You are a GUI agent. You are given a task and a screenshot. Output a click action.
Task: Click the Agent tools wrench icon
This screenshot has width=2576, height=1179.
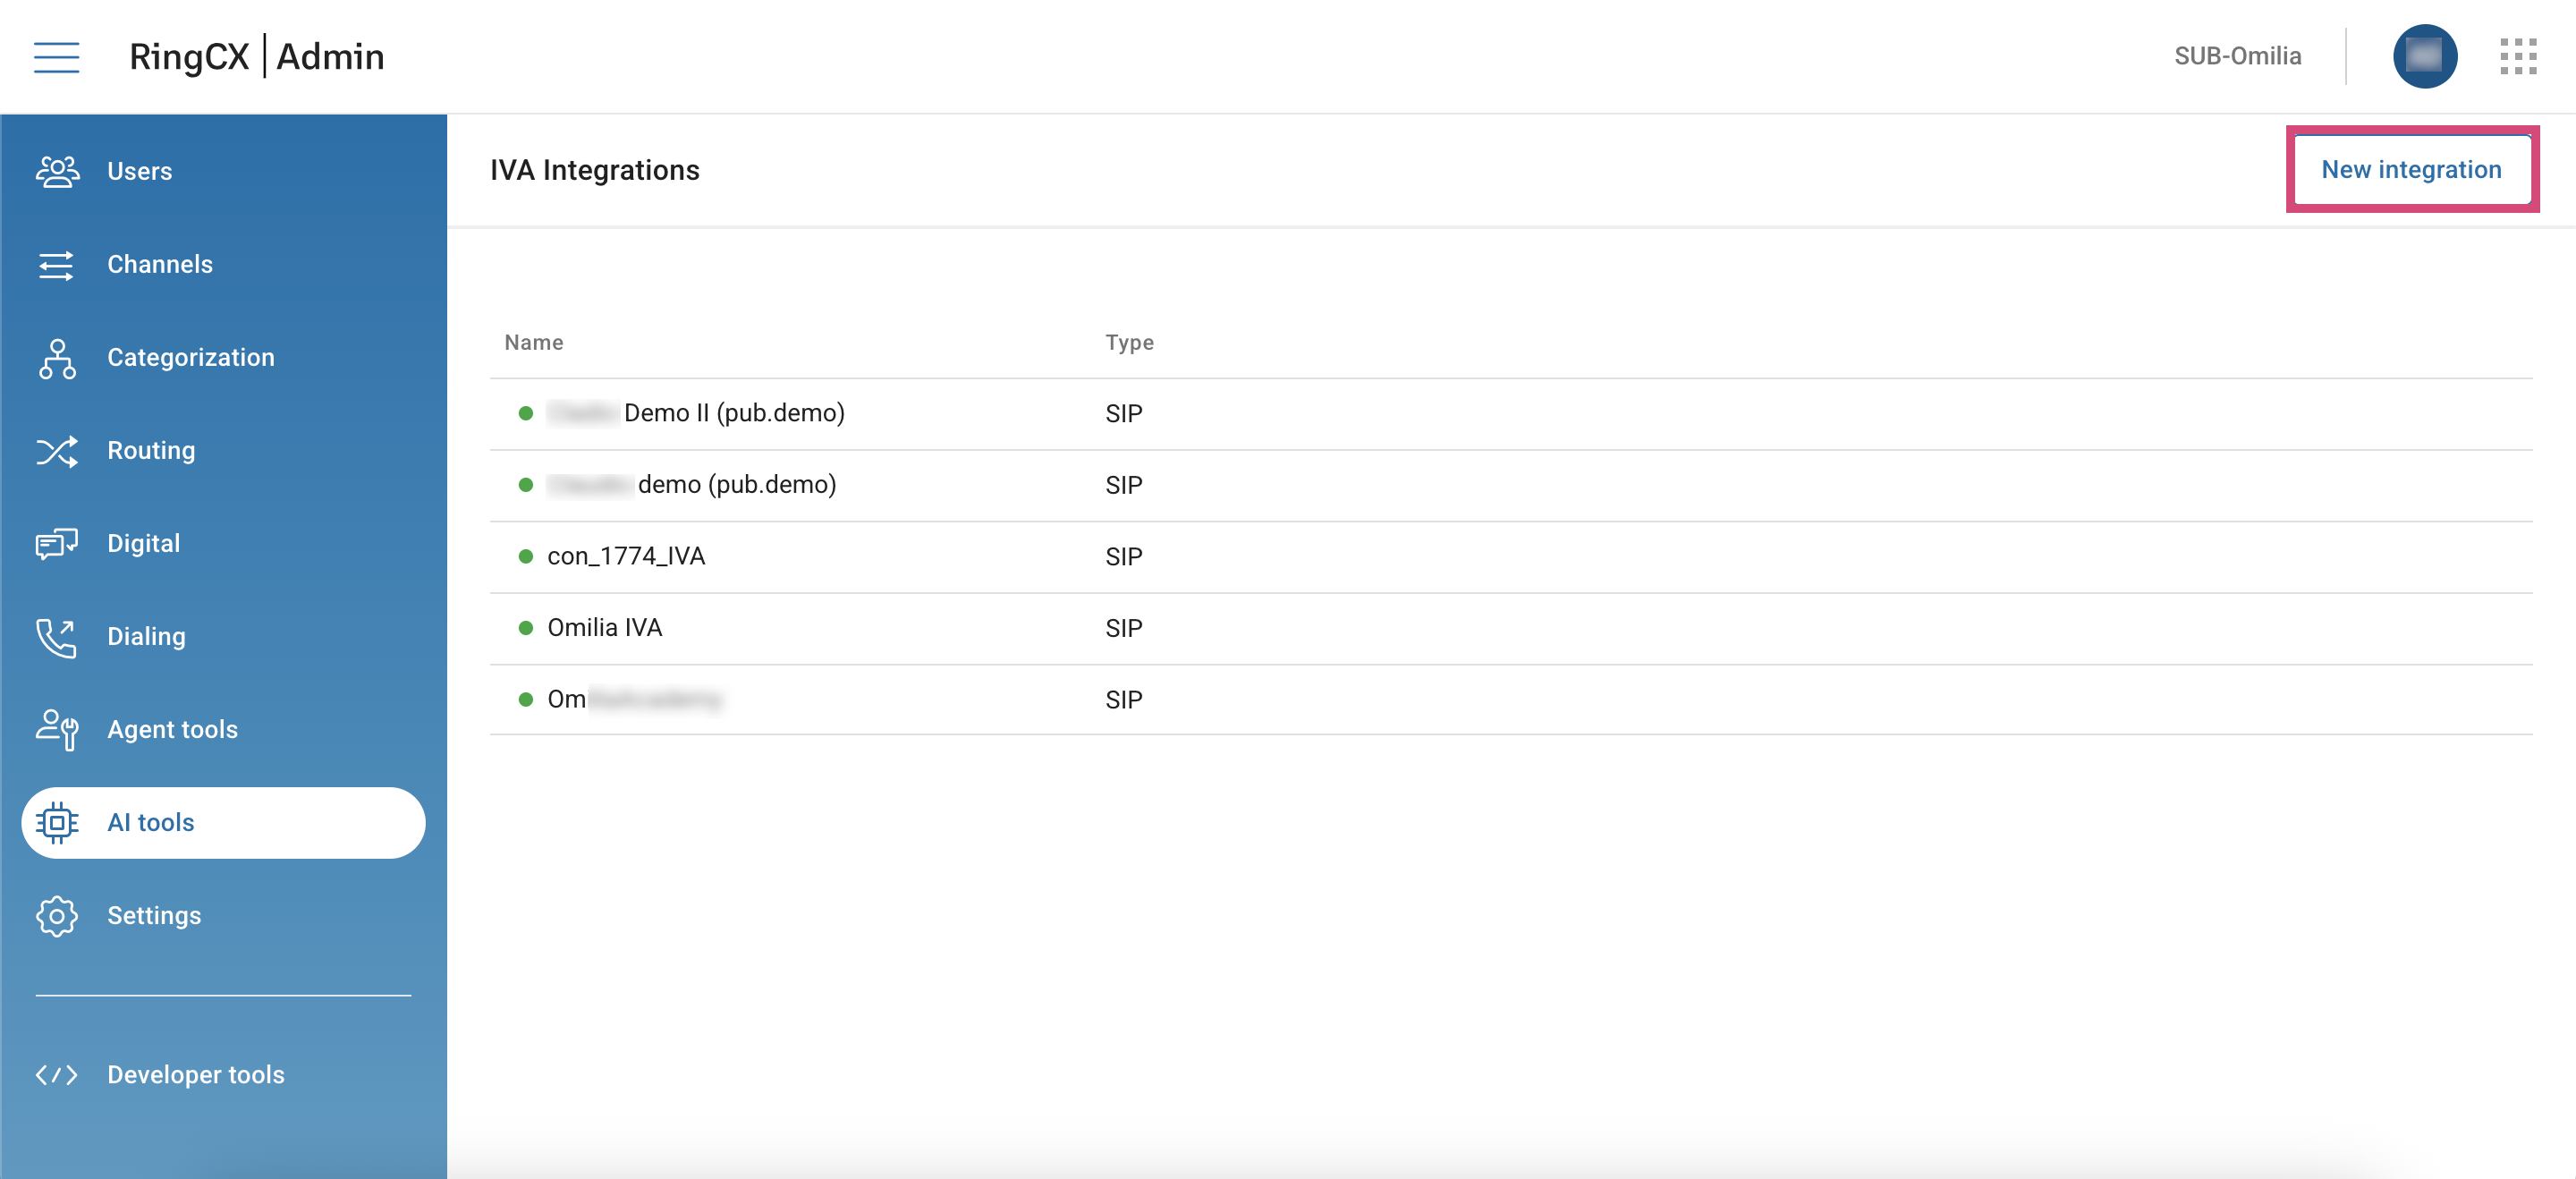pos(57,729)
